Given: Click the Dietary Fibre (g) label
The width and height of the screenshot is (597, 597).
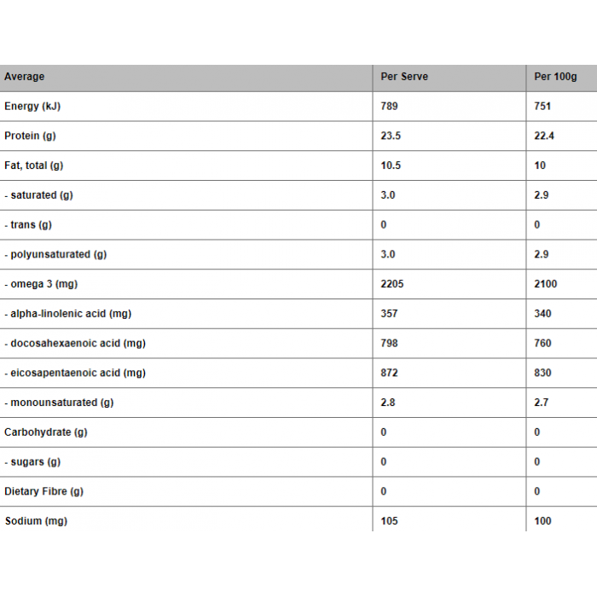Looking at the screenshot, I should [43, 491].
